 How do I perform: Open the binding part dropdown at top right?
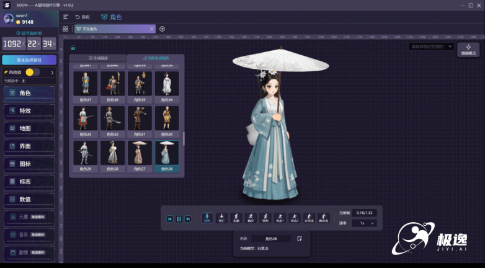coord(431,47)
